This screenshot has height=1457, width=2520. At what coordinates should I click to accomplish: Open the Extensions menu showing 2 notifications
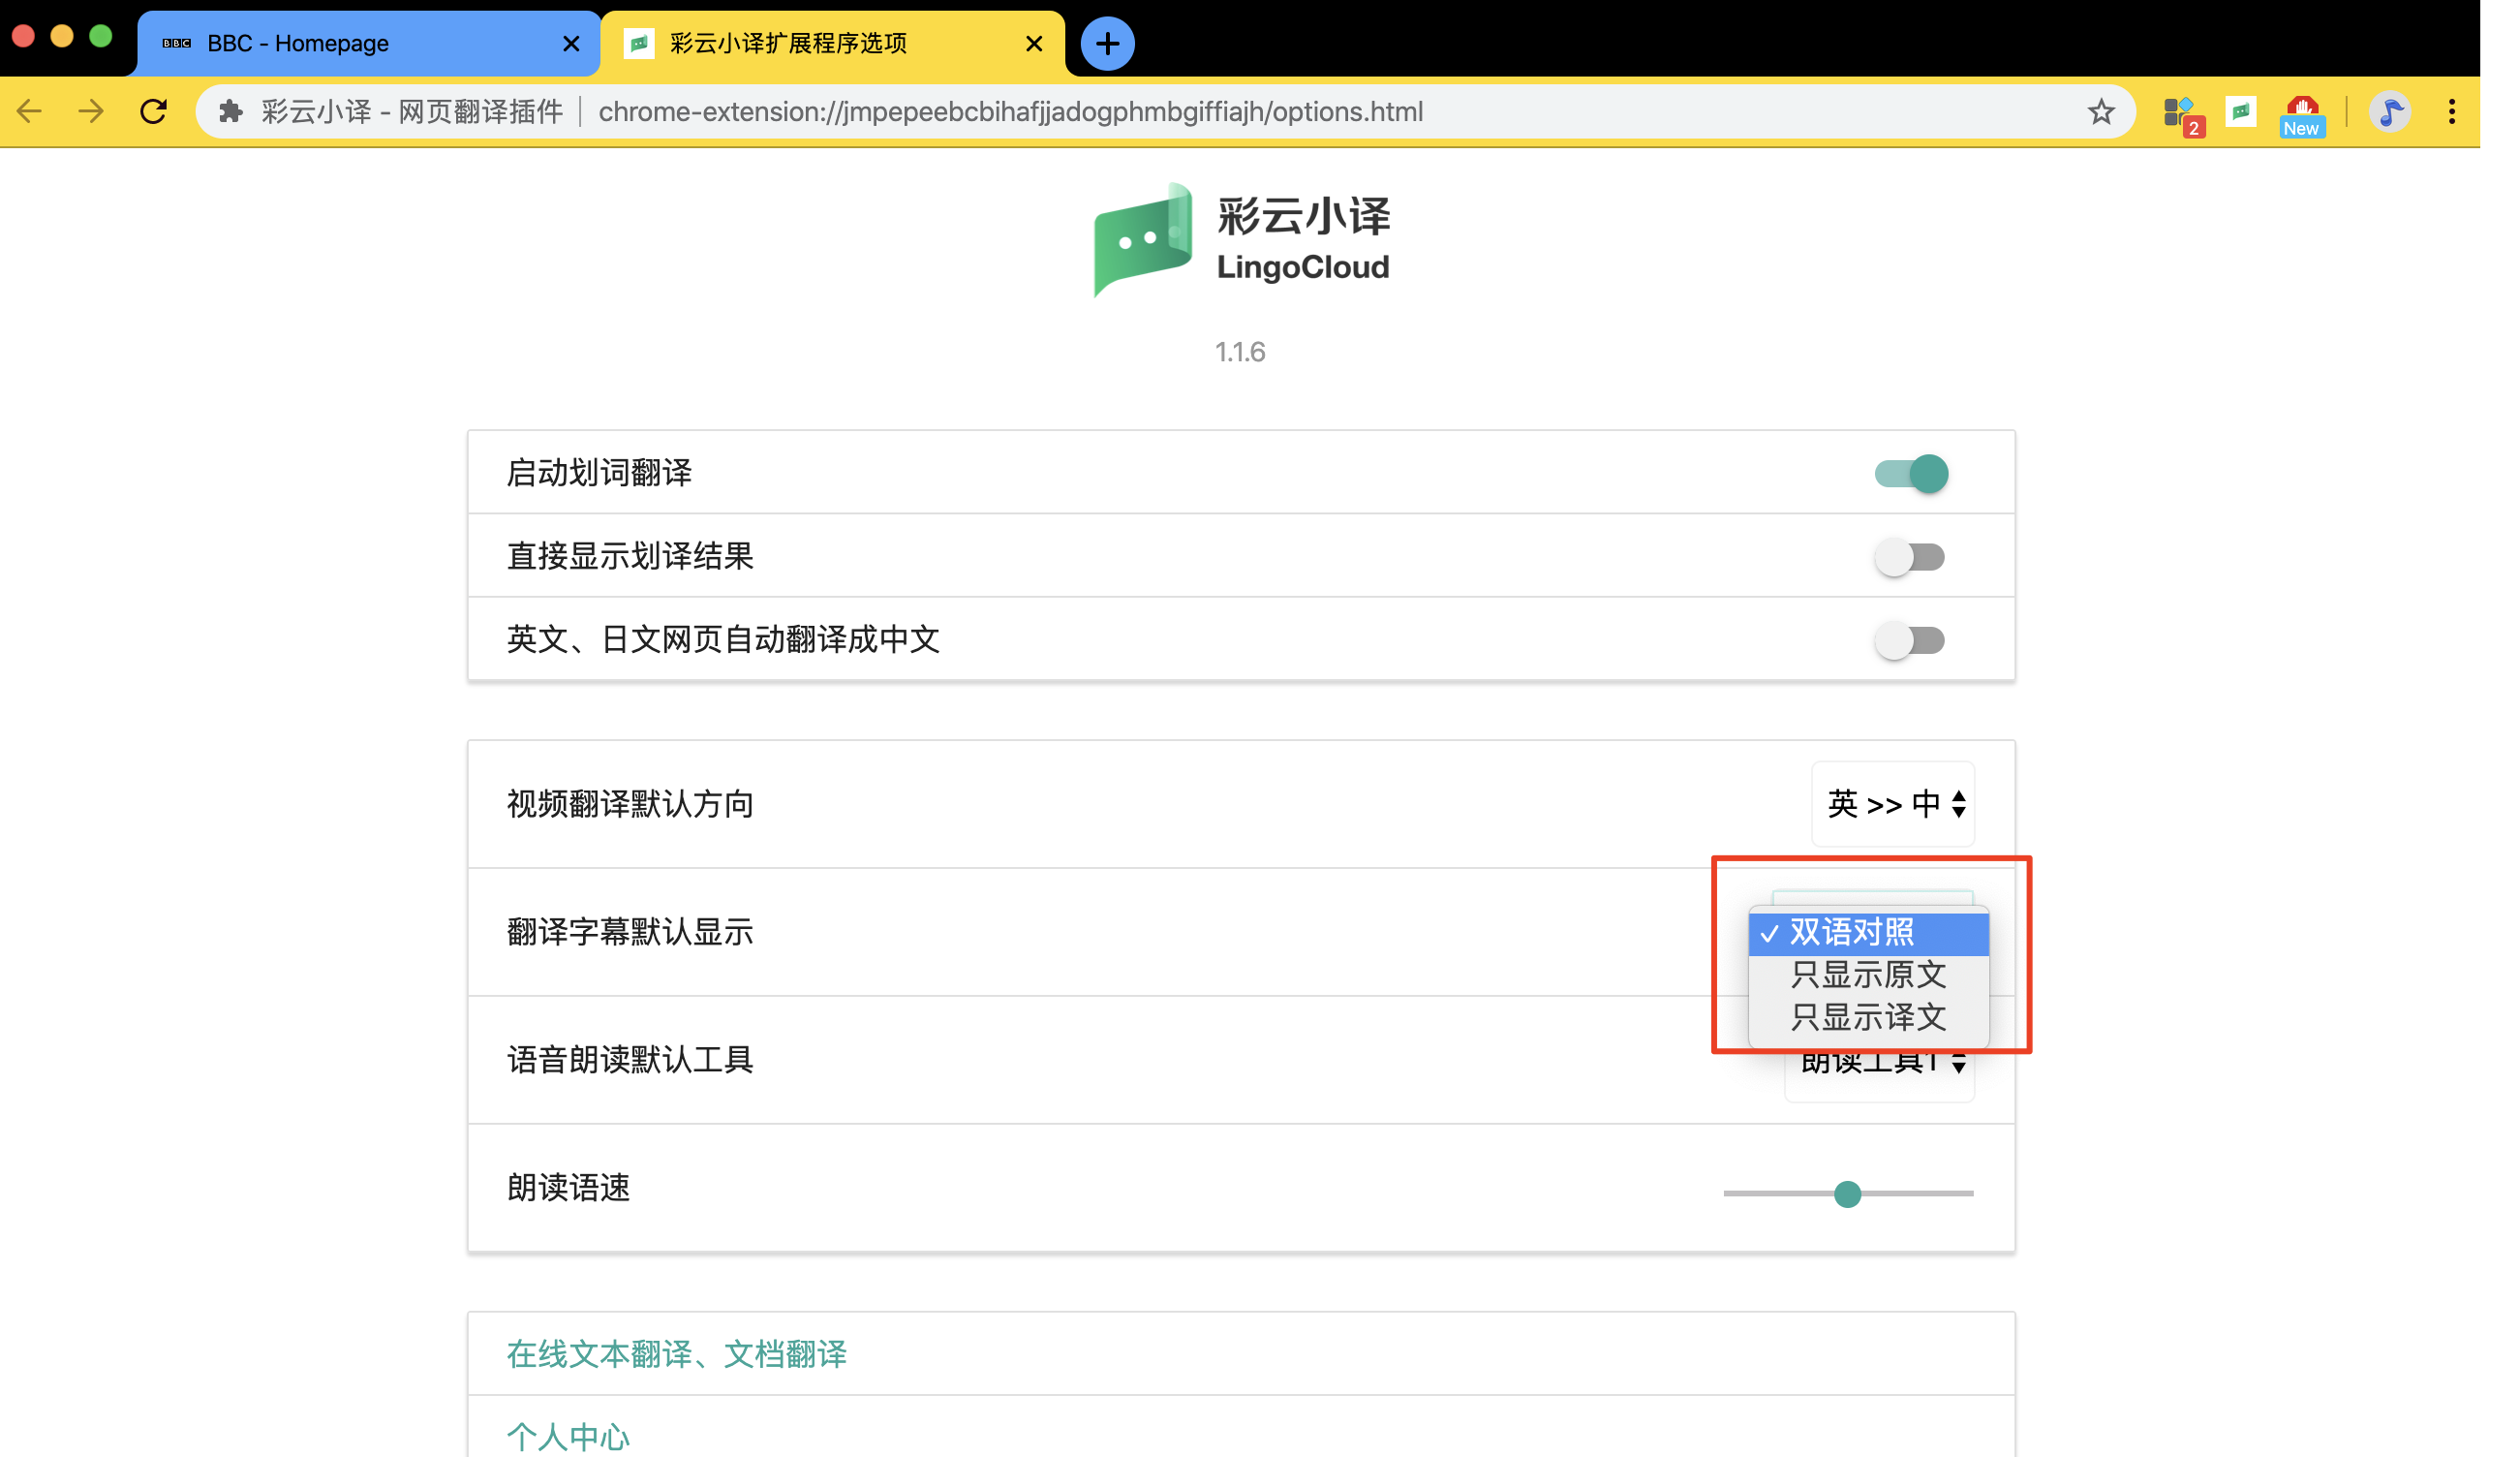click(2181, 111)
